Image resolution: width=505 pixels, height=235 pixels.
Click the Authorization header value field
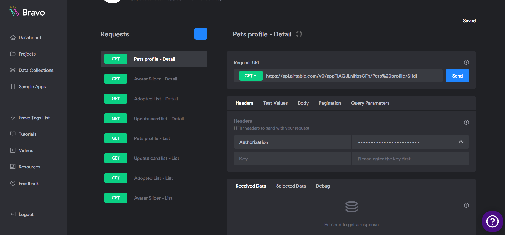[x=411, y=142]
